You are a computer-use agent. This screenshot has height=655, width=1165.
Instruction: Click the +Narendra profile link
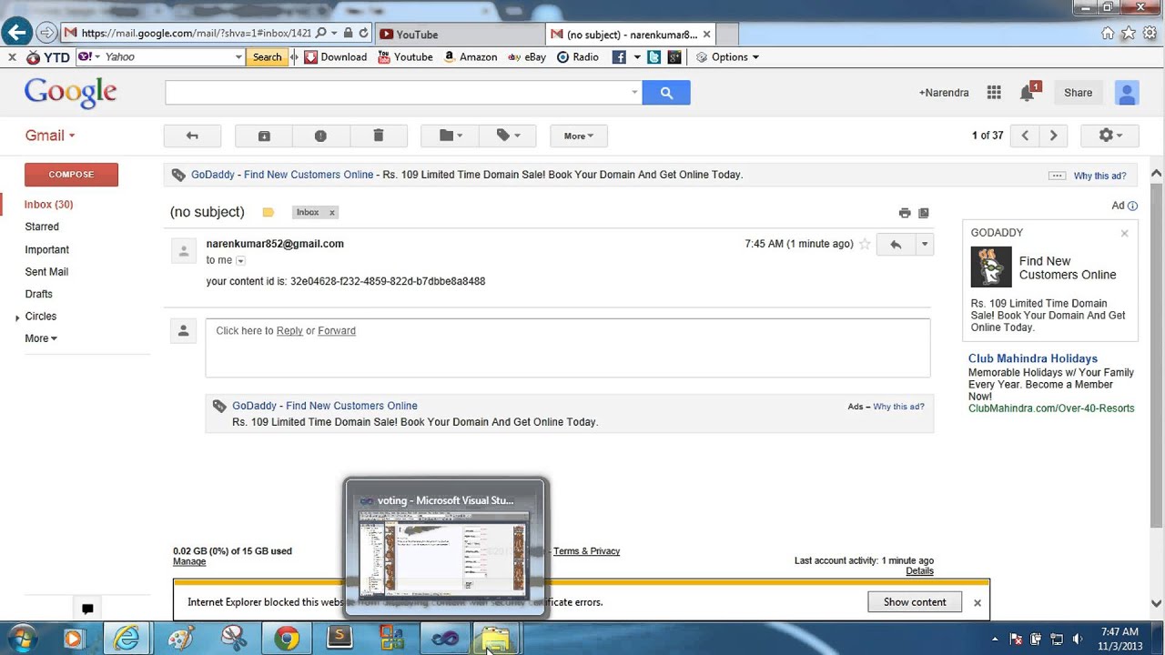coord(944,93)
